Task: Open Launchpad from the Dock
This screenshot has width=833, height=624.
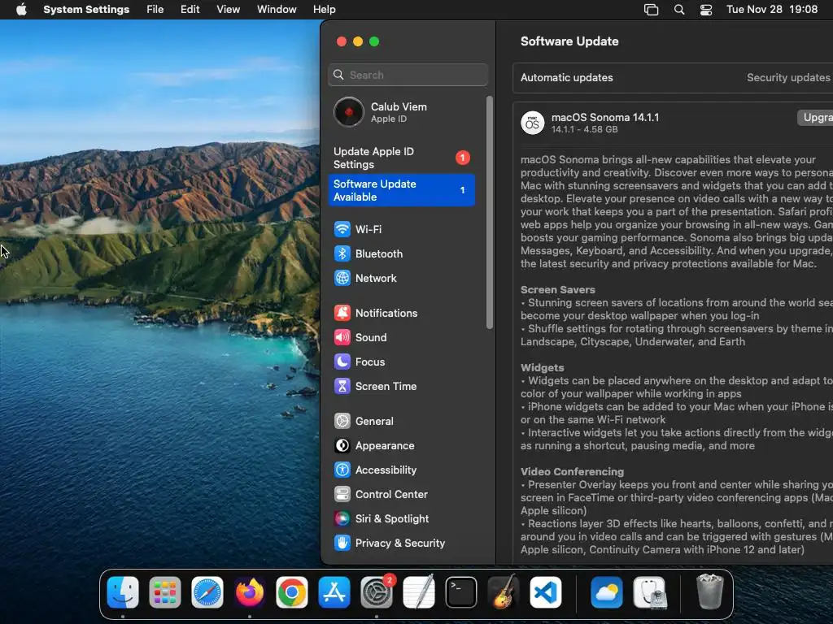Action: tap(164, 592)
